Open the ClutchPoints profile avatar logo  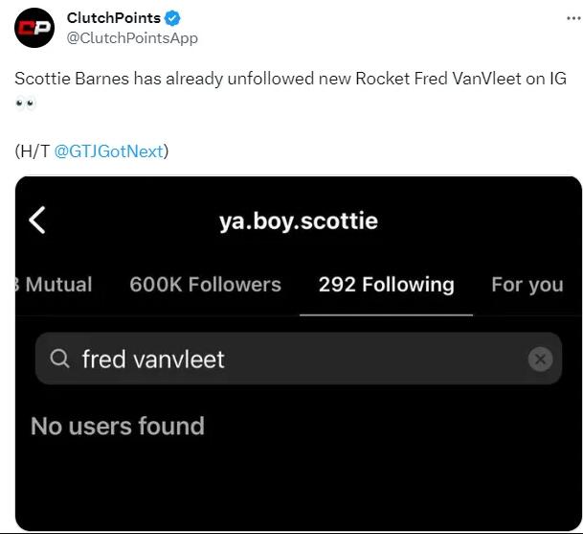34,28
